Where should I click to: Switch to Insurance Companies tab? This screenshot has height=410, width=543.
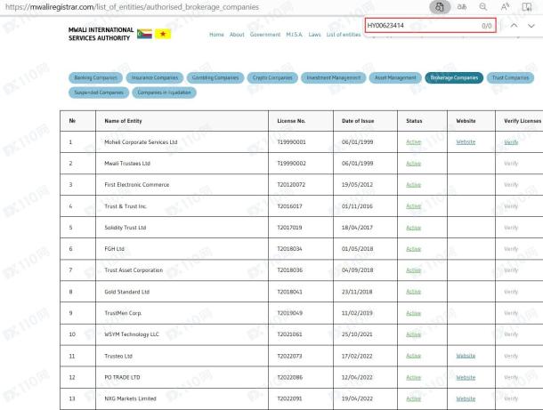(155, 78)
